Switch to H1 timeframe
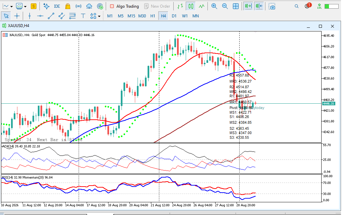Viewport: 343px width, 215px height. [153, 16]
